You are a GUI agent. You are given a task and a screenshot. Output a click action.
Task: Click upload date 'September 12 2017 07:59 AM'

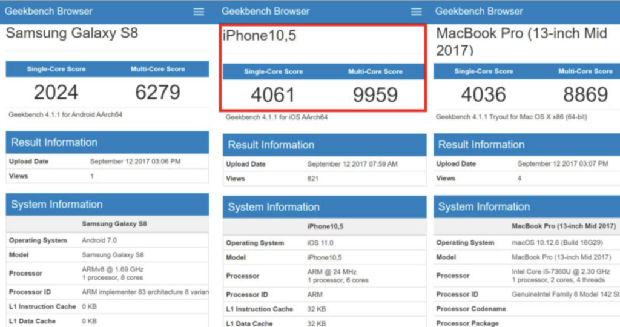pos(352,164)
